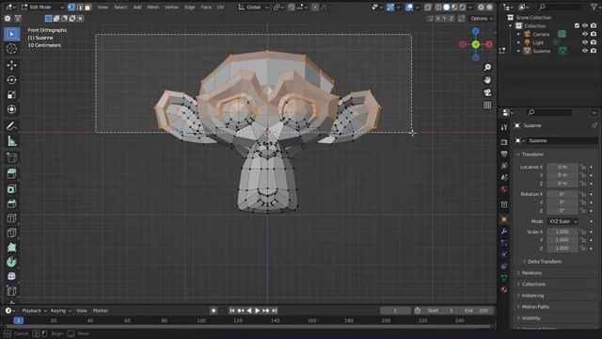
Task: Toggle auto keying record button
Action: [214, 311]
